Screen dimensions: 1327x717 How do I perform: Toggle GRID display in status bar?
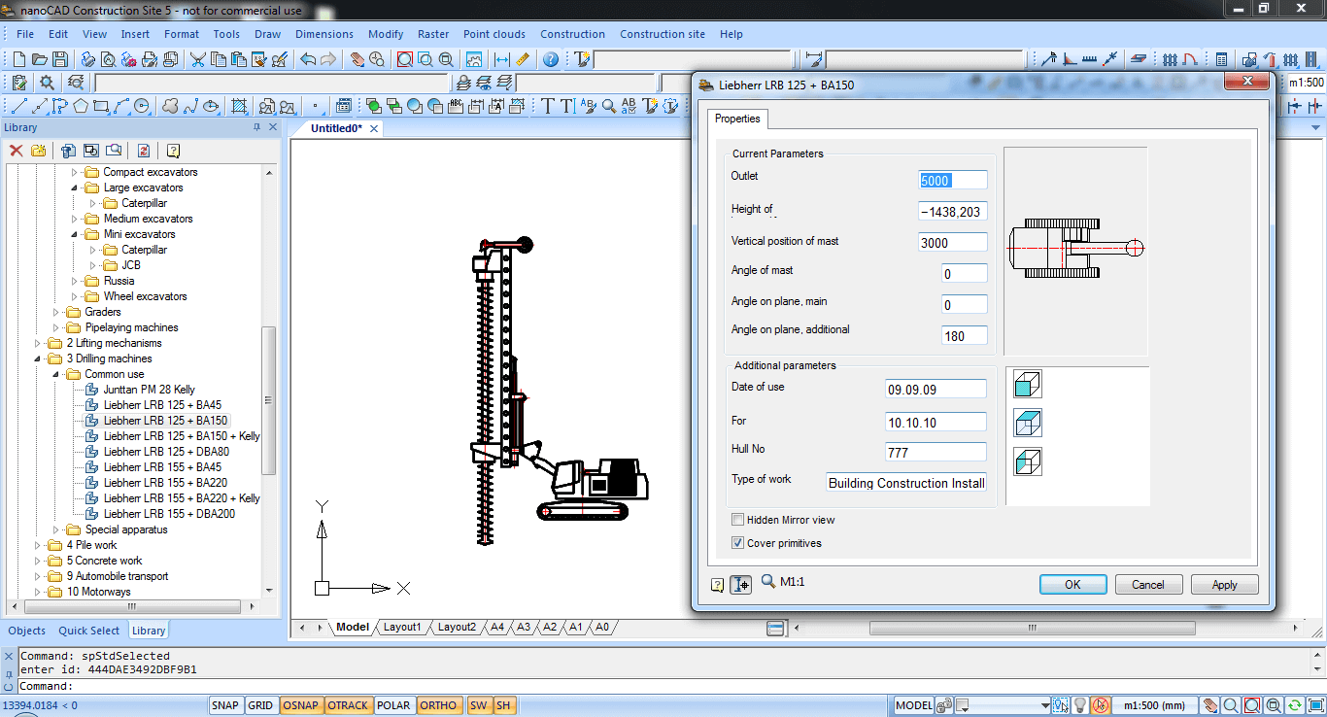pyautogui.click(x=260, y=705)
